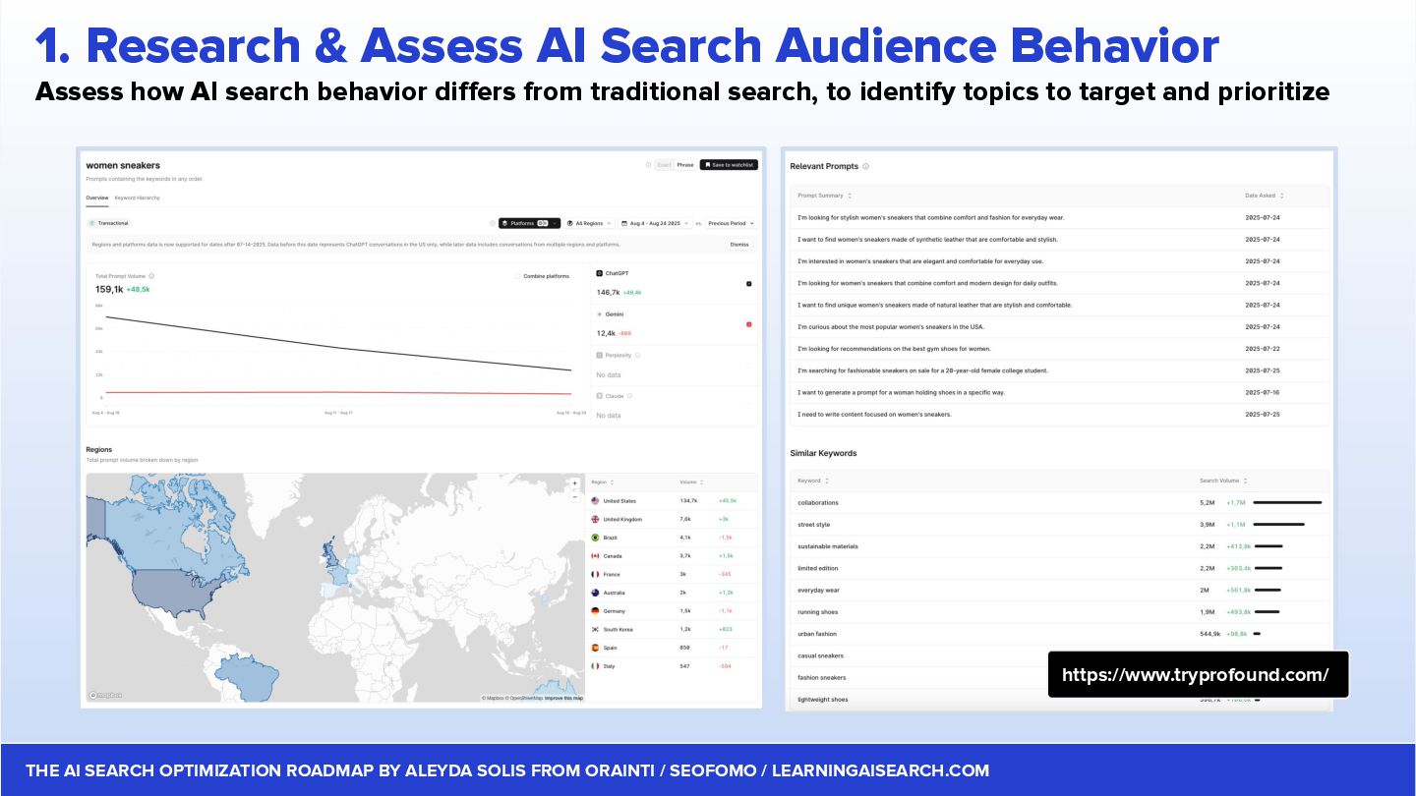Click the Perplexity info icon

637,355
